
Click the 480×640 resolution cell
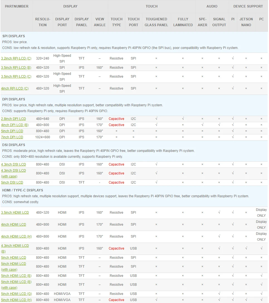[x=43, y=119]
